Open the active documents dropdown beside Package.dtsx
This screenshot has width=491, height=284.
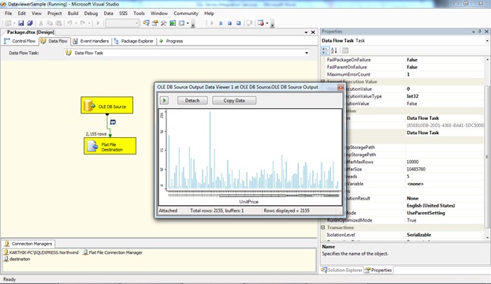306,32
